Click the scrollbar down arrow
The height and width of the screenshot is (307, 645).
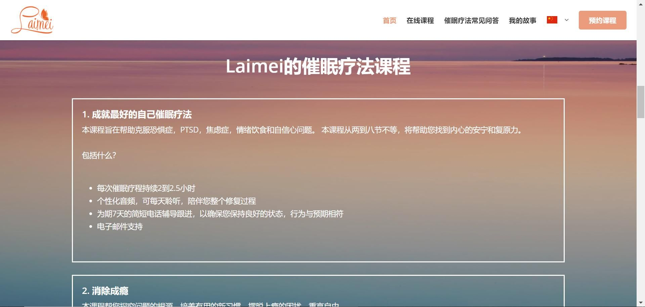click(x=641, y=303)
